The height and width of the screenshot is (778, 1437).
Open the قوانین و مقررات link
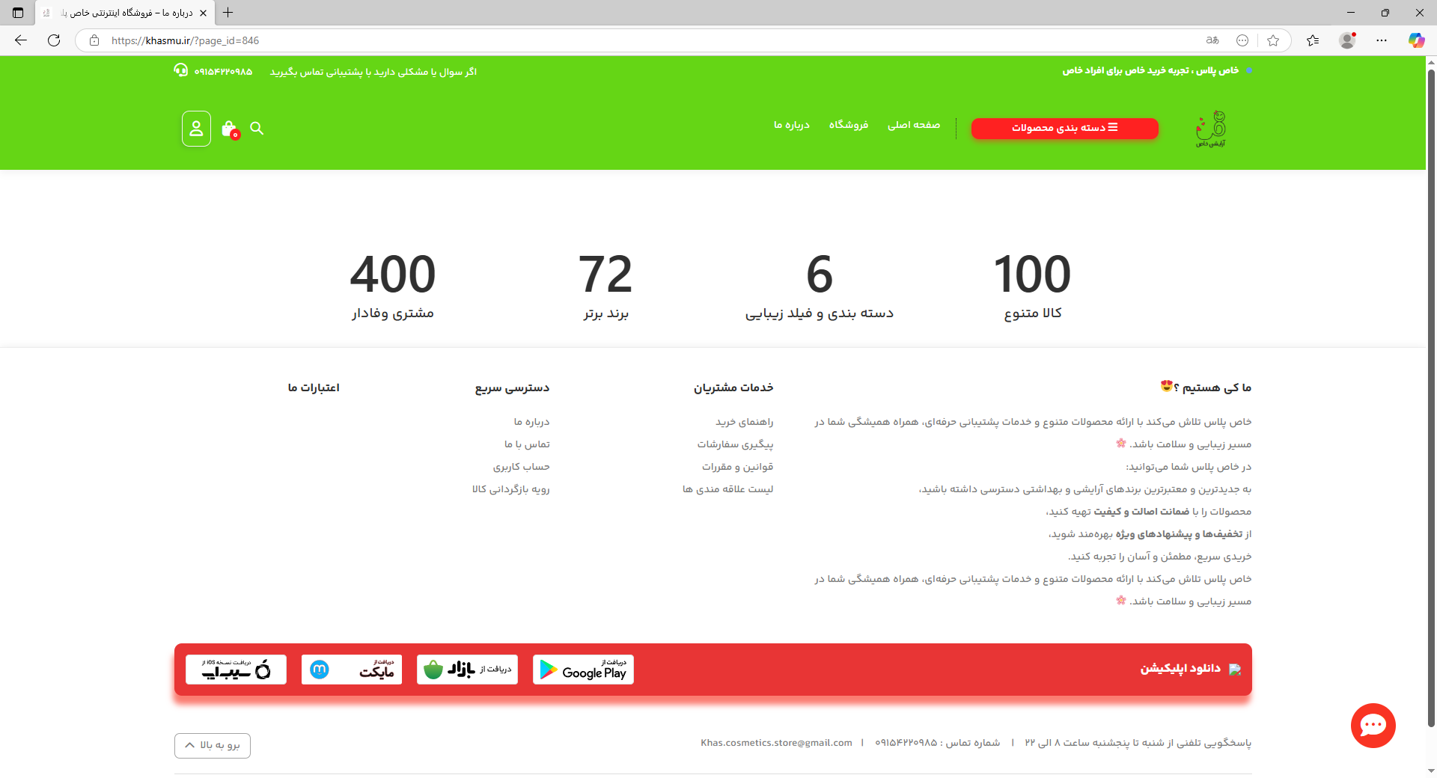[737, 467]
